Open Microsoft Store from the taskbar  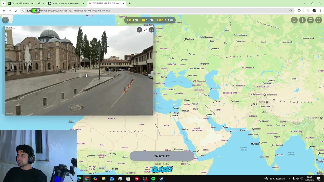[x=128, y=179]
